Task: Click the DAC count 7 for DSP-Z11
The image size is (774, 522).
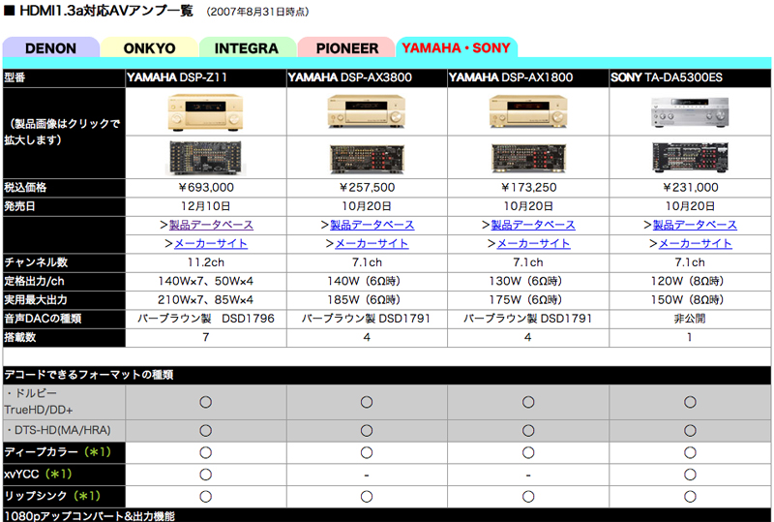Action: (206, 338)
